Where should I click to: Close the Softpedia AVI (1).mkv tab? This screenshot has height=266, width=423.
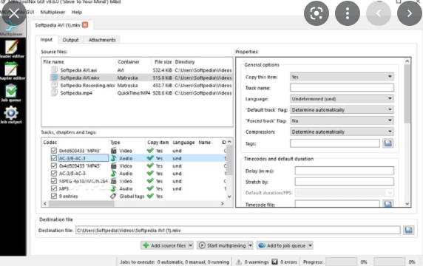tap(85, 25)
